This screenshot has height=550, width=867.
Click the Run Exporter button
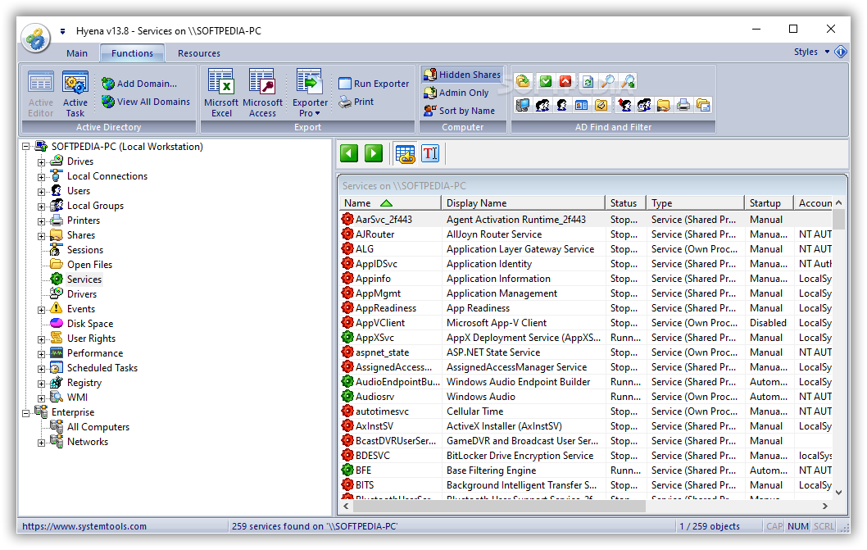[x=374, y=84]
